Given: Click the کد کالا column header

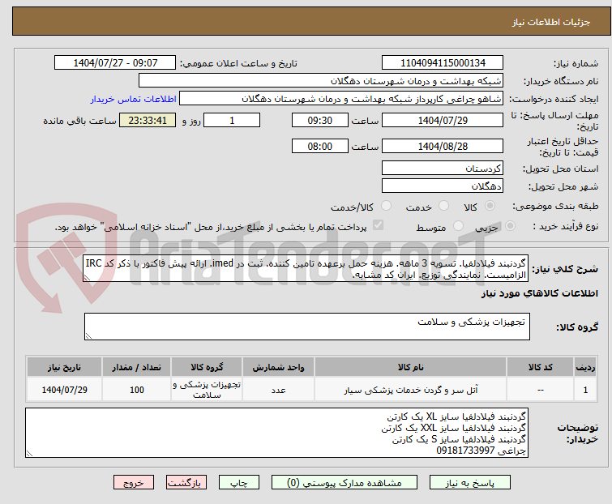Looking at the screenshot, I should 540,367.
